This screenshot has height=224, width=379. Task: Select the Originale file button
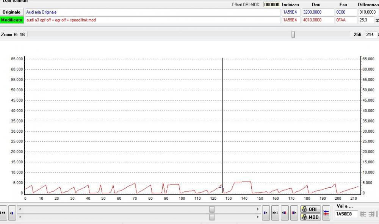(x=12, y=12)
